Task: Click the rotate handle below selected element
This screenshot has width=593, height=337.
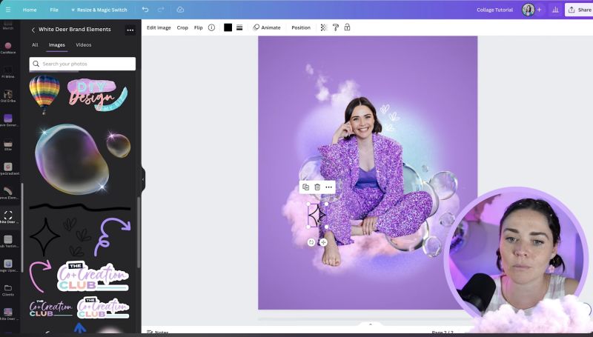Action: [x=311, y=242]
